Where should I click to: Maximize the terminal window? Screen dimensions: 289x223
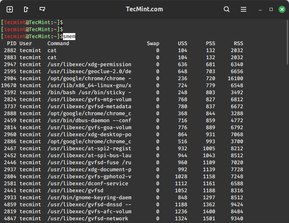(x=271, y=9)
